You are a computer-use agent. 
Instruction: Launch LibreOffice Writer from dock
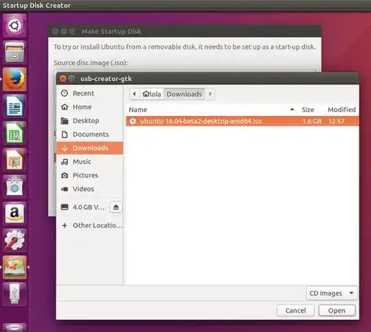tap(14, 106)
